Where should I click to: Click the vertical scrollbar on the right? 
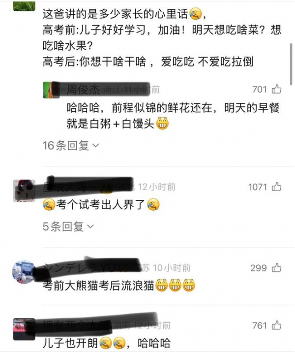click(291, 64)
